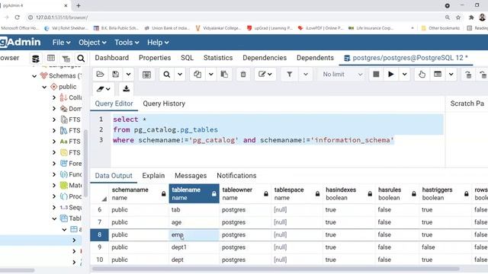The width and height of the screenshot is (488, 274).
Task: Select the Data Output tab
Action: click(x=114, y=176)
